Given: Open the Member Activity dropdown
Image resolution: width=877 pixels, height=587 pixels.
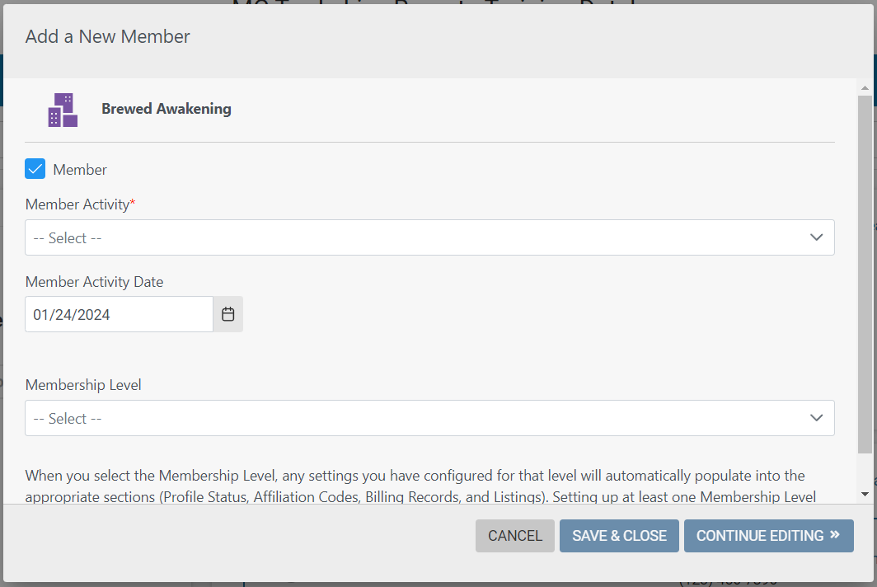Looking at the screenshot, I should pyautogui.click(x=429, y=237).
